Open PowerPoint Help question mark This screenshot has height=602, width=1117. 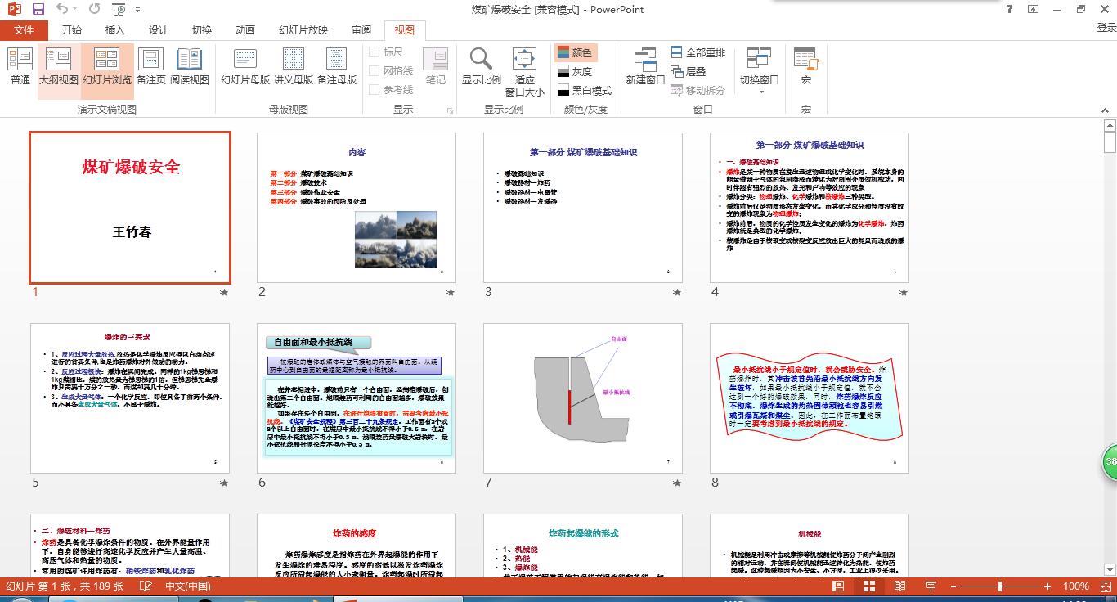(1010, 10)
